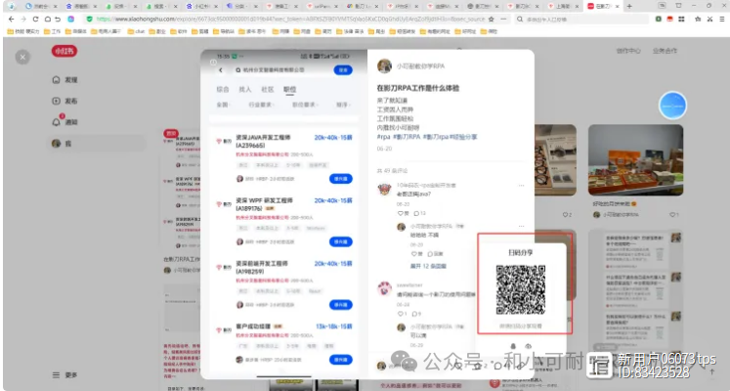Viewport: 730px width, 391px height.
Task: Like the sweetener comment with 1 like
Action: pyautogui.click(x=402, y=314)
